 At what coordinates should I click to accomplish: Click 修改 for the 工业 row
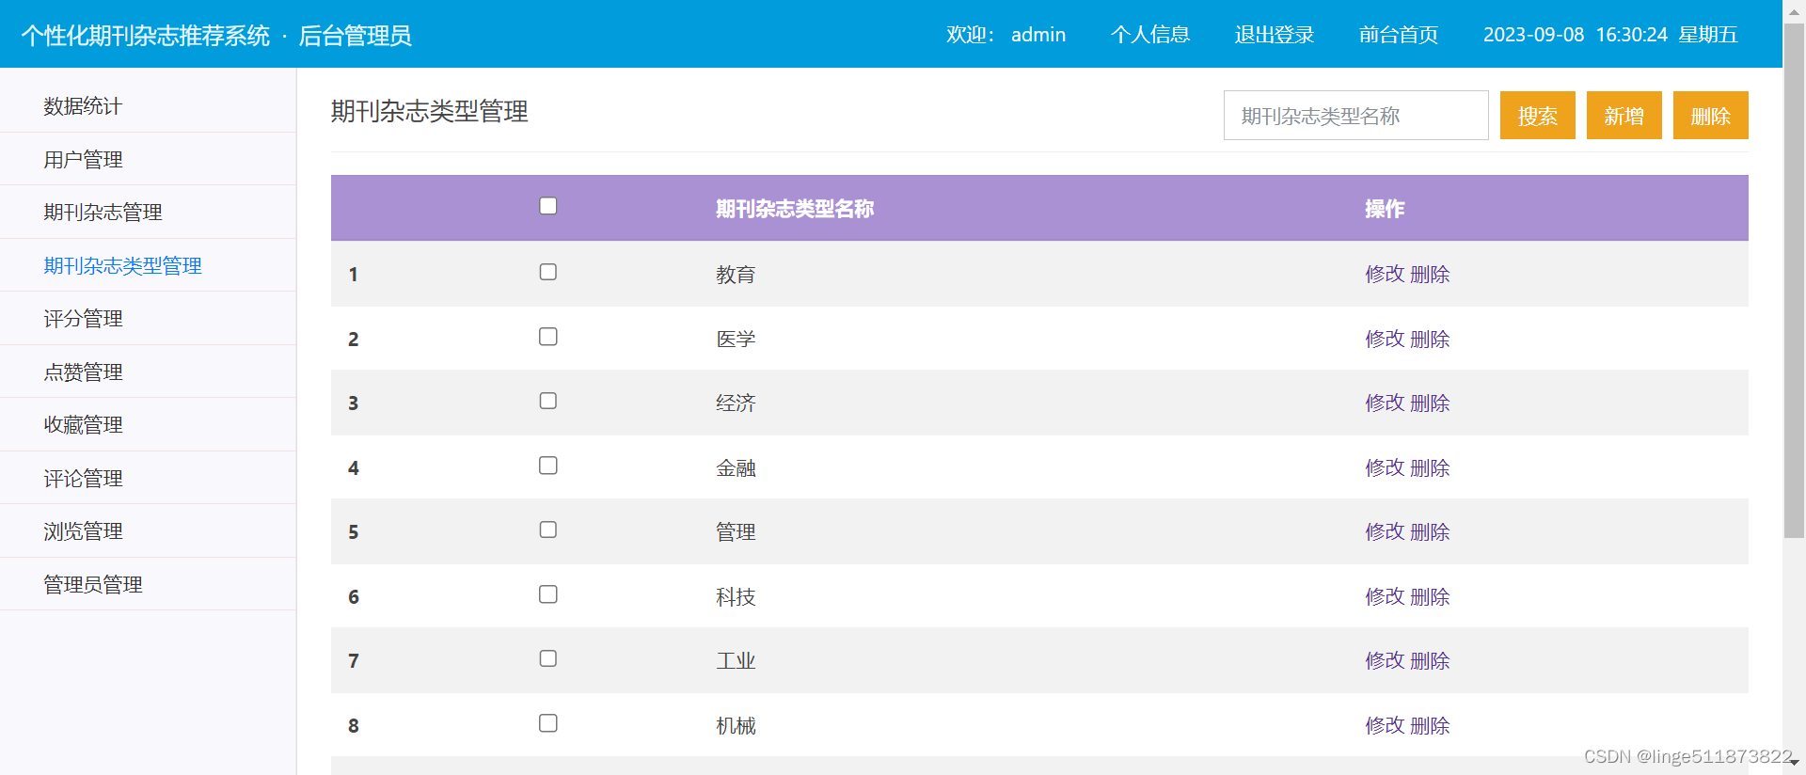[x=1385, y=661]
